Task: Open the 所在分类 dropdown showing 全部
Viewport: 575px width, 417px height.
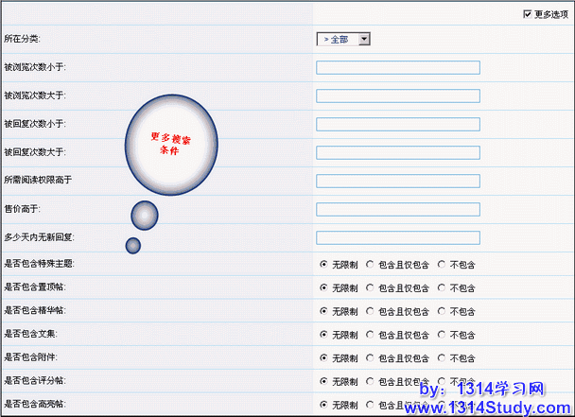Action: pyautogui.click(x=342, y=39)
